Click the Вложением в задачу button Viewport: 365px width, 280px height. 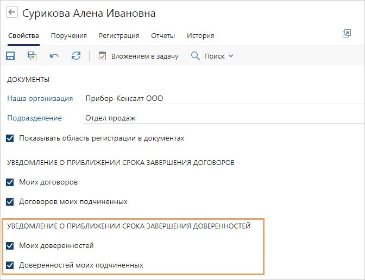pyautogui.click(x=139, y=56)
